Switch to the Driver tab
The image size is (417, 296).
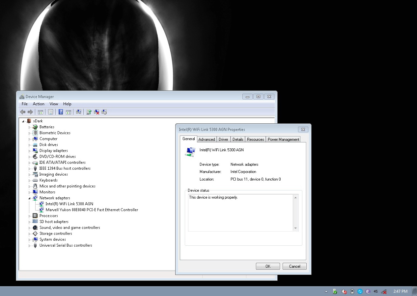pyautogui.click(x=223, y=139)
